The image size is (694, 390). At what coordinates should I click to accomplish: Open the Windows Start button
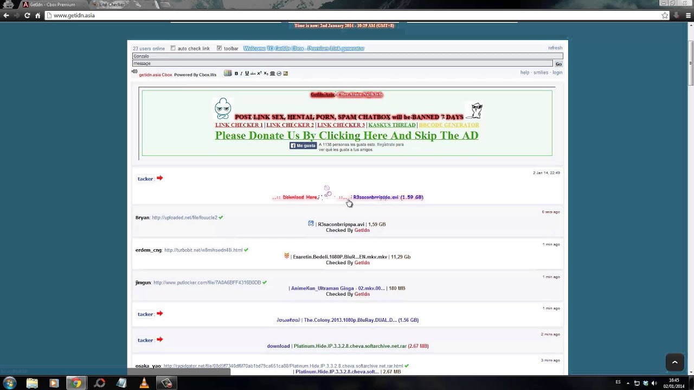tap(9, 383)
